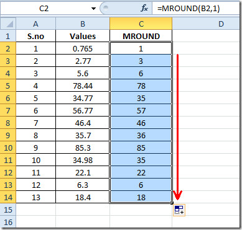242x230 pixels.
Task: Click MROUND result cell showing 85
Action: (x=141, y=148)
